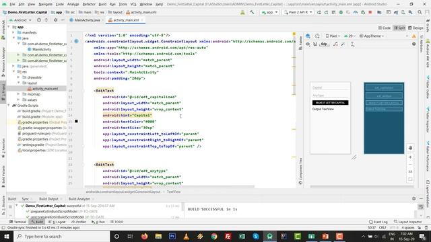Screen dimensions: 431x242
Task: Switch to Split view mode
Action: click(x=399, y=28)
